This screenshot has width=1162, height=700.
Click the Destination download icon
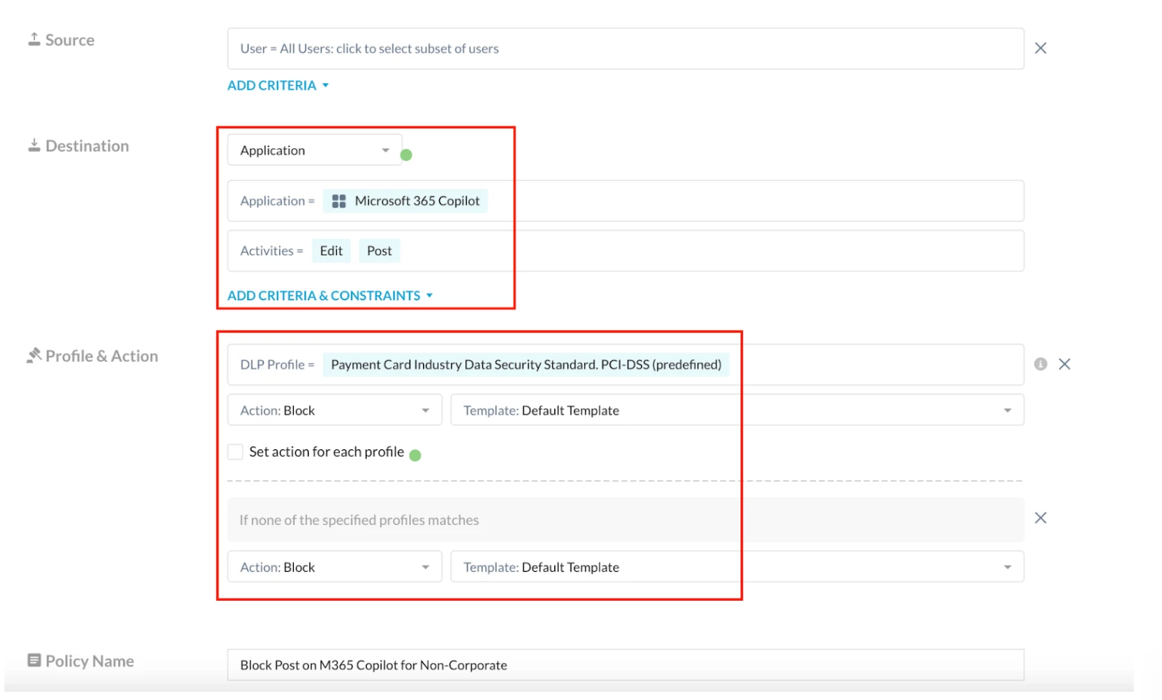point(34,145)
